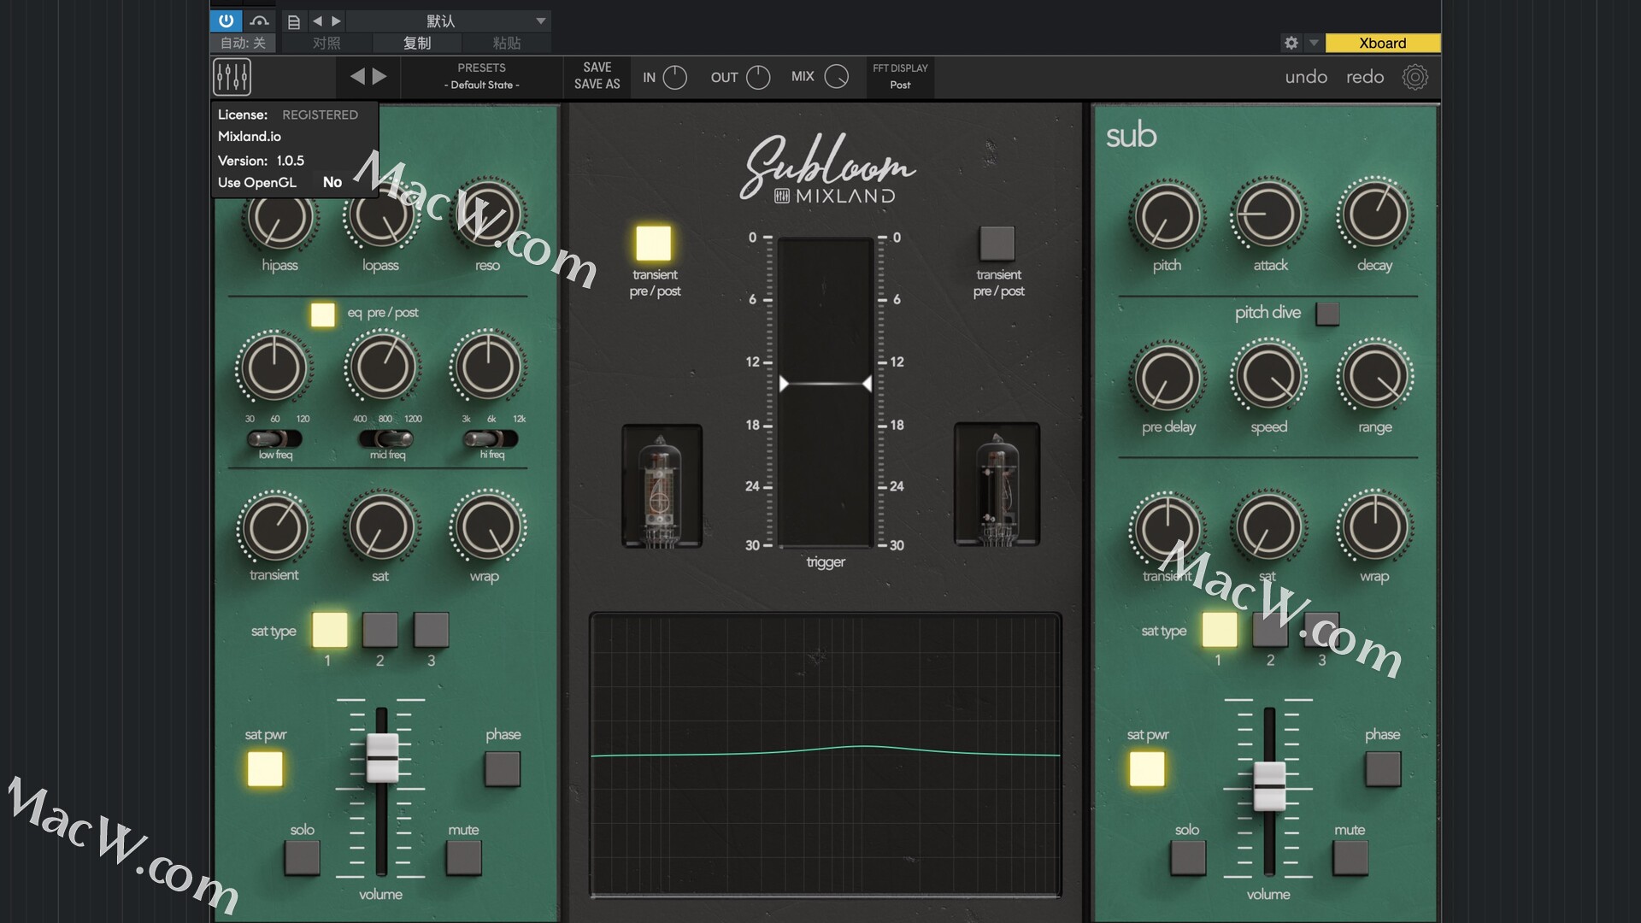This screenshot has height=923, width=1641.
Task: Click the Mixland mixer faders logo icon
Action: (232, 77)
